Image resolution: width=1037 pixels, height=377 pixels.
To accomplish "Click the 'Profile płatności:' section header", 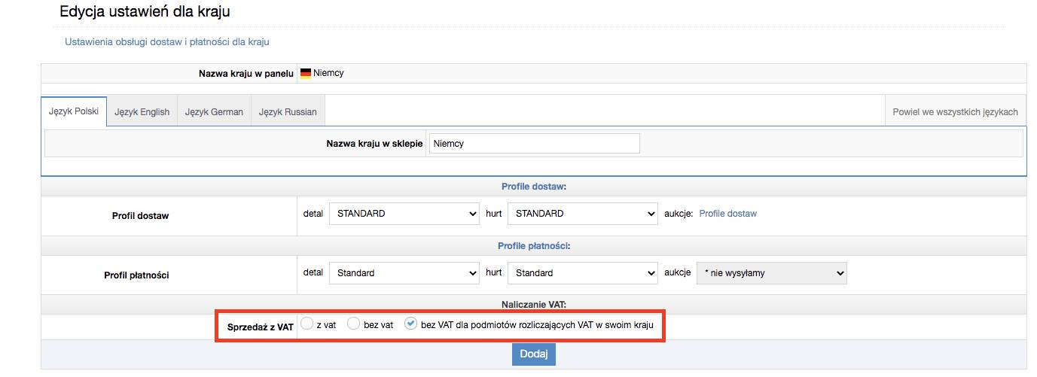I will [533, 246].
